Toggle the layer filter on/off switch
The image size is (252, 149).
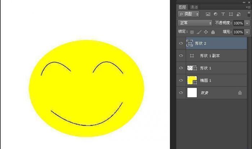click(x=248, y=14)
